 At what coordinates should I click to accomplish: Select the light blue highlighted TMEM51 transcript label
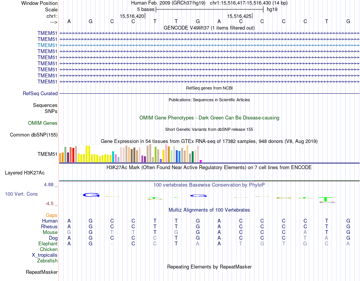pyautogui.click(x=47, y=45)
